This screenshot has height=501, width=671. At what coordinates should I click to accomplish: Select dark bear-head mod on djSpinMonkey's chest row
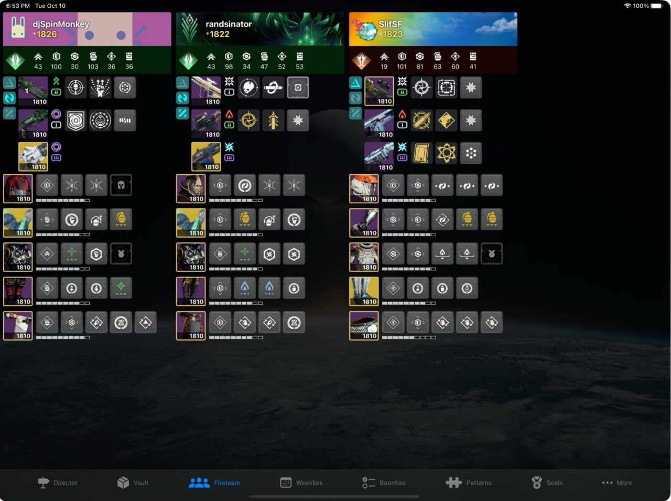pyautogui.click(x=121, y=254)
